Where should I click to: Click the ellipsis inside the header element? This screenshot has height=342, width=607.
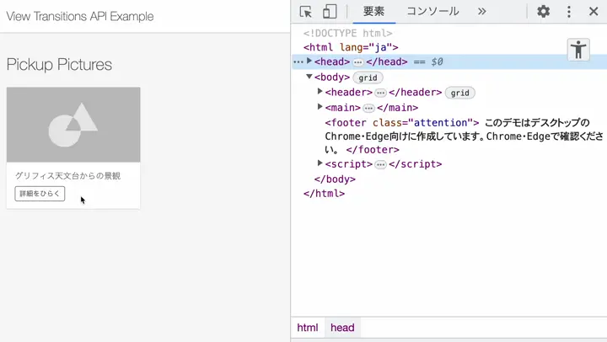pyautogui.click(x=380, y=93)
